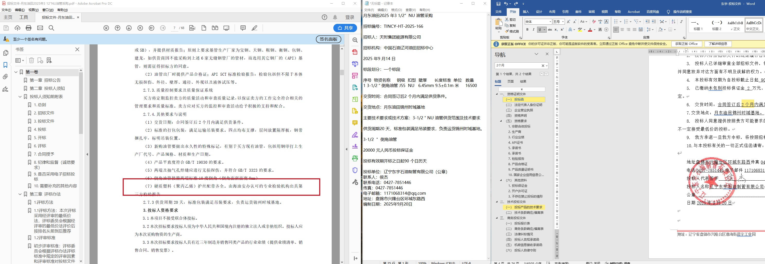Open the 签名面板 signature panel button

pyautogui.click(x=328, y=39)
